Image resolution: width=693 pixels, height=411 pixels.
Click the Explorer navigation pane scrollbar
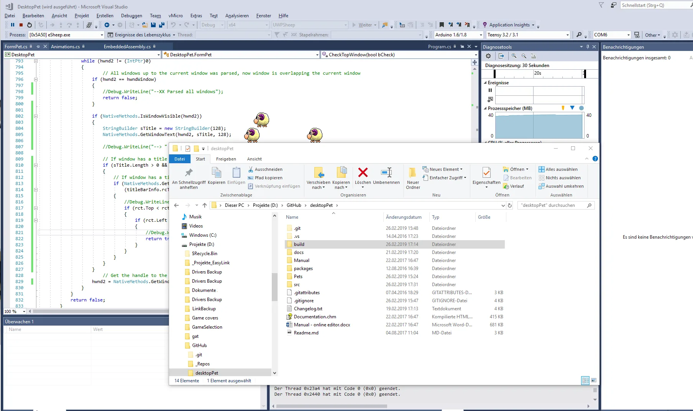click(274, 287)
